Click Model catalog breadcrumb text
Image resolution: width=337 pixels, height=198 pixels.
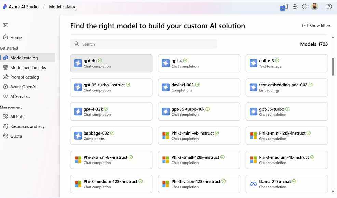coord(63,7)
